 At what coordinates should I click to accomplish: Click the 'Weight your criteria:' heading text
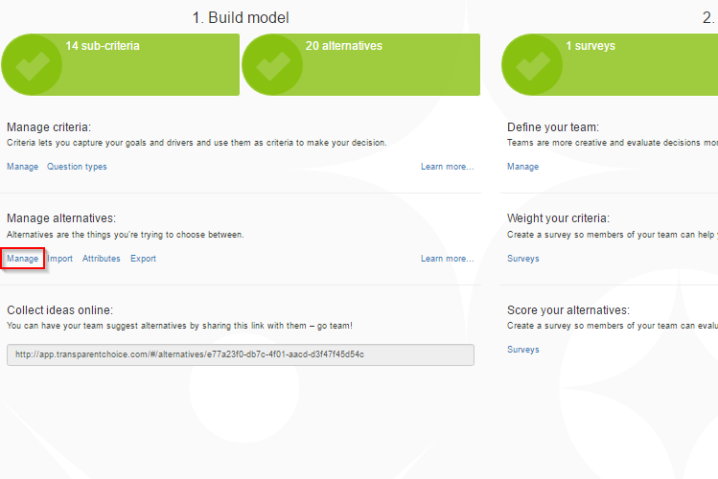point(558,218)
